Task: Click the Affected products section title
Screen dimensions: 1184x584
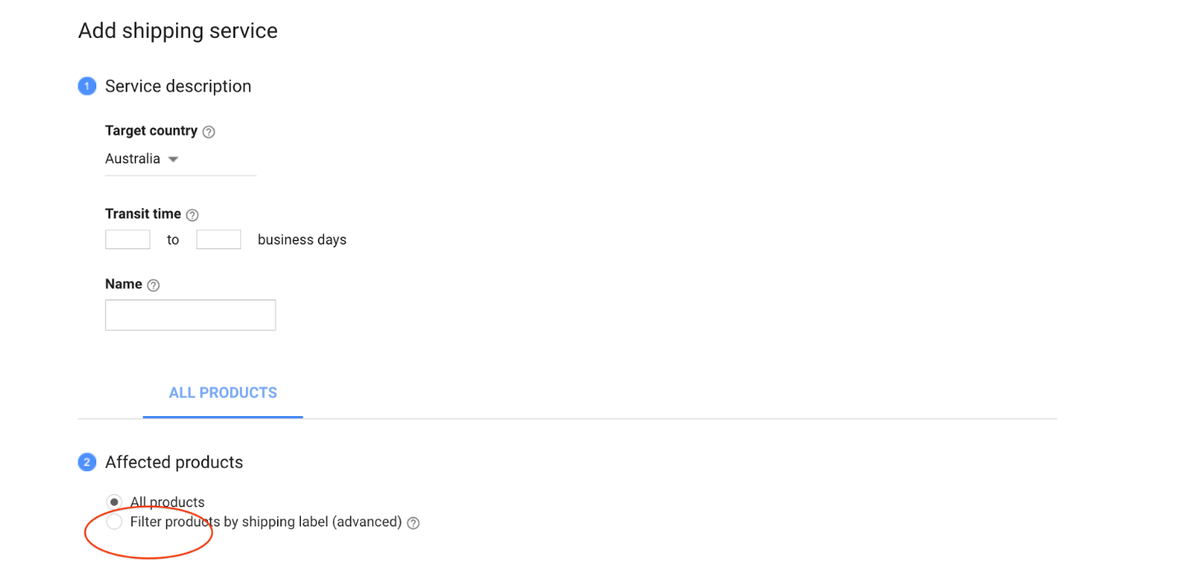Action: pyautogui.click(x=174, y=462)
